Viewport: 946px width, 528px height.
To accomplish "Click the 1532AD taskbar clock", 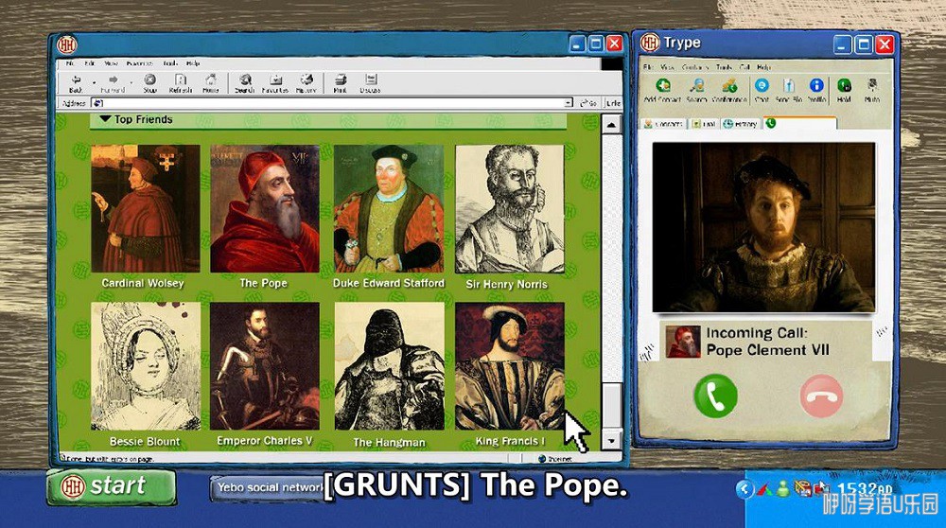I will click(x=865, y=488).
